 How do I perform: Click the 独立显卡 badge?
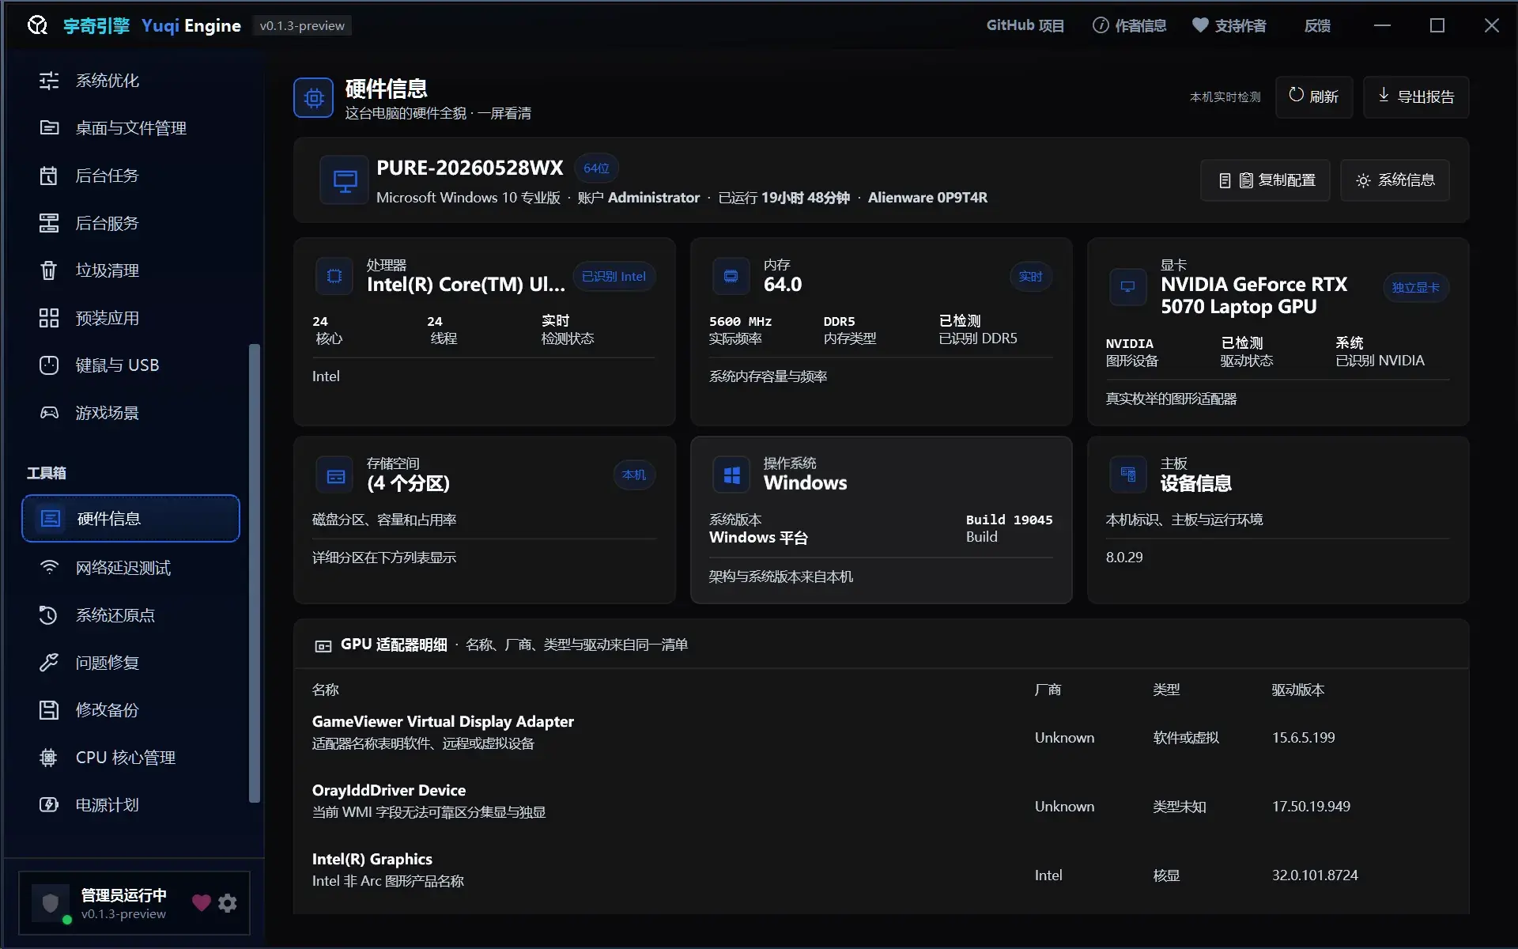click(1415, 288)
